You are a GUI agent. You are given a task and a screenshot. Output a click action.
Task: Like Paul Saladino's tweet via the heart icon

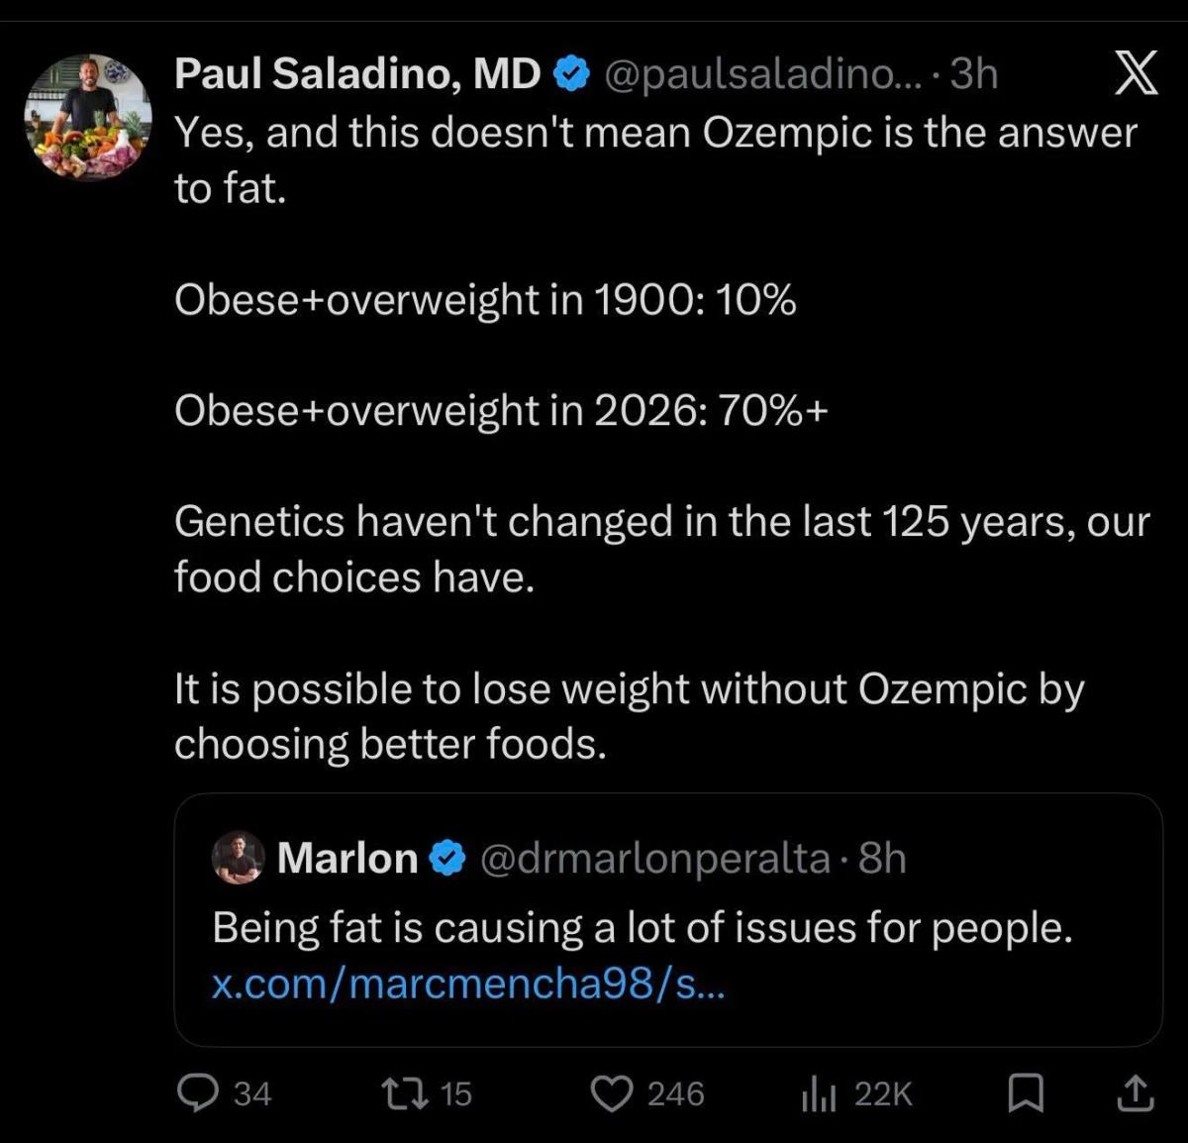pyautogui.click(x=613, y=1093)
